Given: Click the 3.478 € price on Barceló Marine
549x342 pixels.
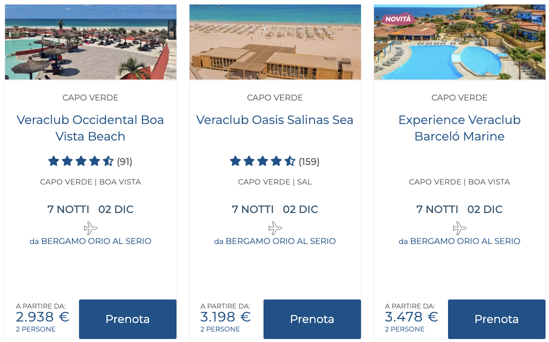Looking at the screenshot, I should pyautogui.click(x=411, y=317).
